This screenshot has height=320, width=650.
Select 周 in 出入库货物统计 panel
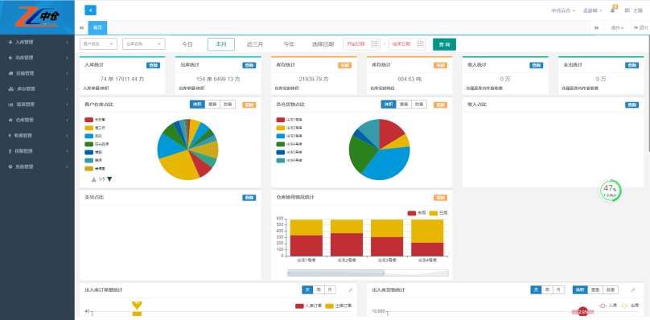click(547, 289)
